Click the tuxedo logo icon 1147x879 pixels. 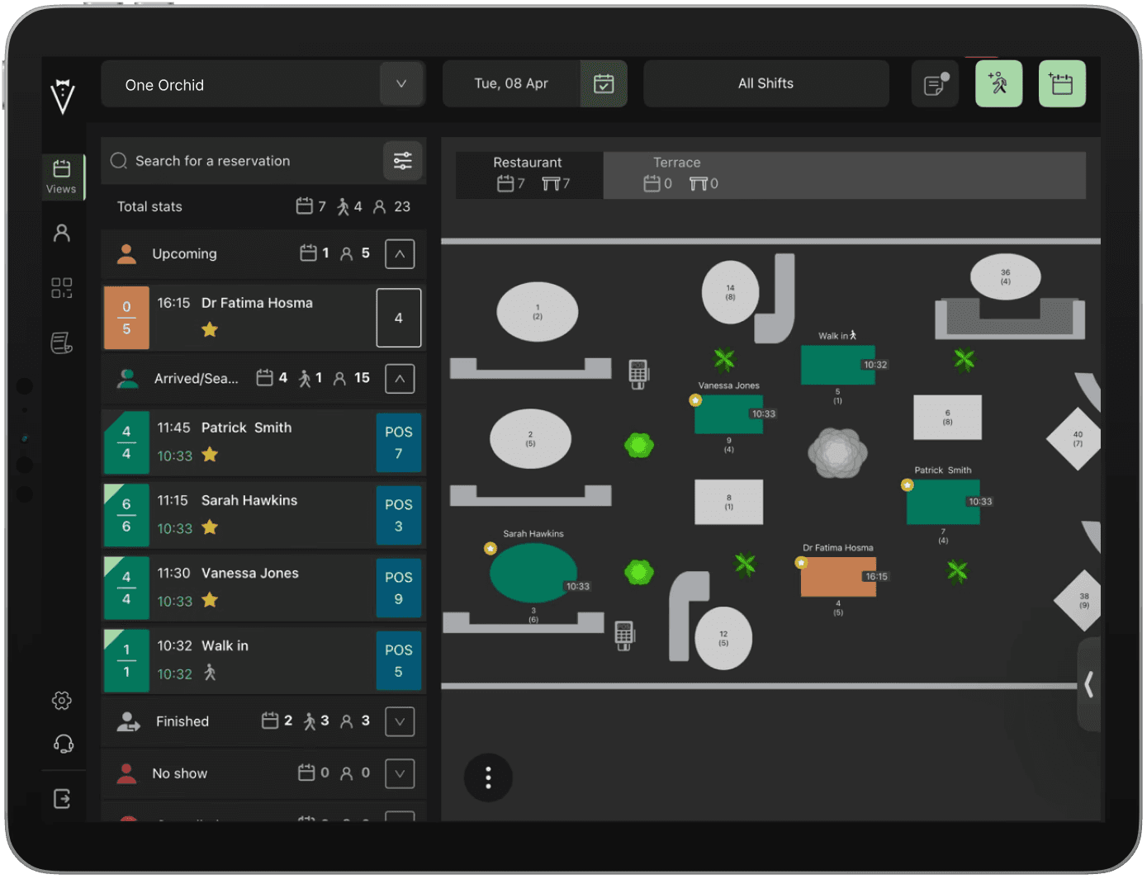click(x=63, y=97)
